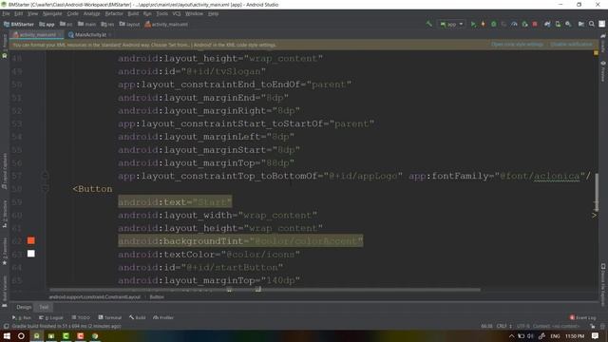Viewport: 608px width, 342px height.
Task: Open the Analyze menu
Action: click(91, 13)
